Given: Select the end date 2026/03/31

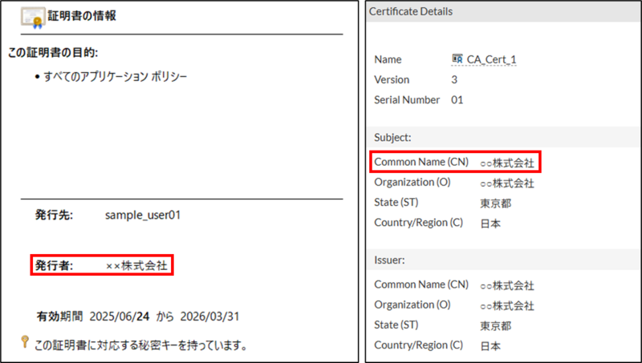Looking at the screenshot, I should coord(209,317).
